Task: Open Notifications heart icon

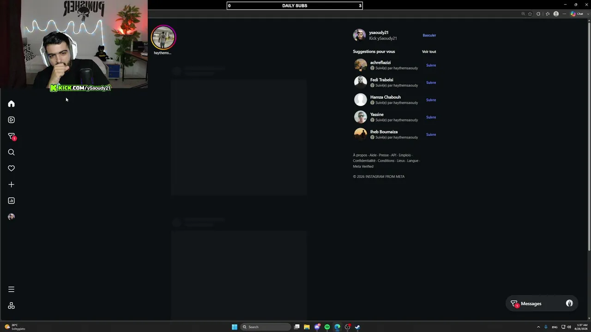Action: [x=11, y=168]
